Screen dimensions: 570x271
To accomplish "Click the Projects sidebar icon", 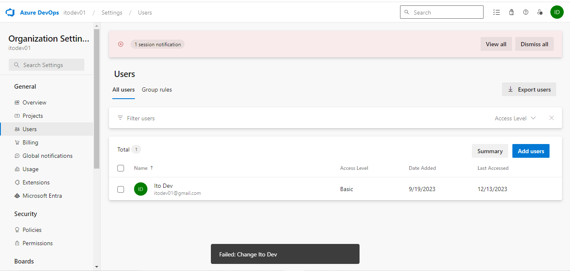I will [x=17, y=116].
